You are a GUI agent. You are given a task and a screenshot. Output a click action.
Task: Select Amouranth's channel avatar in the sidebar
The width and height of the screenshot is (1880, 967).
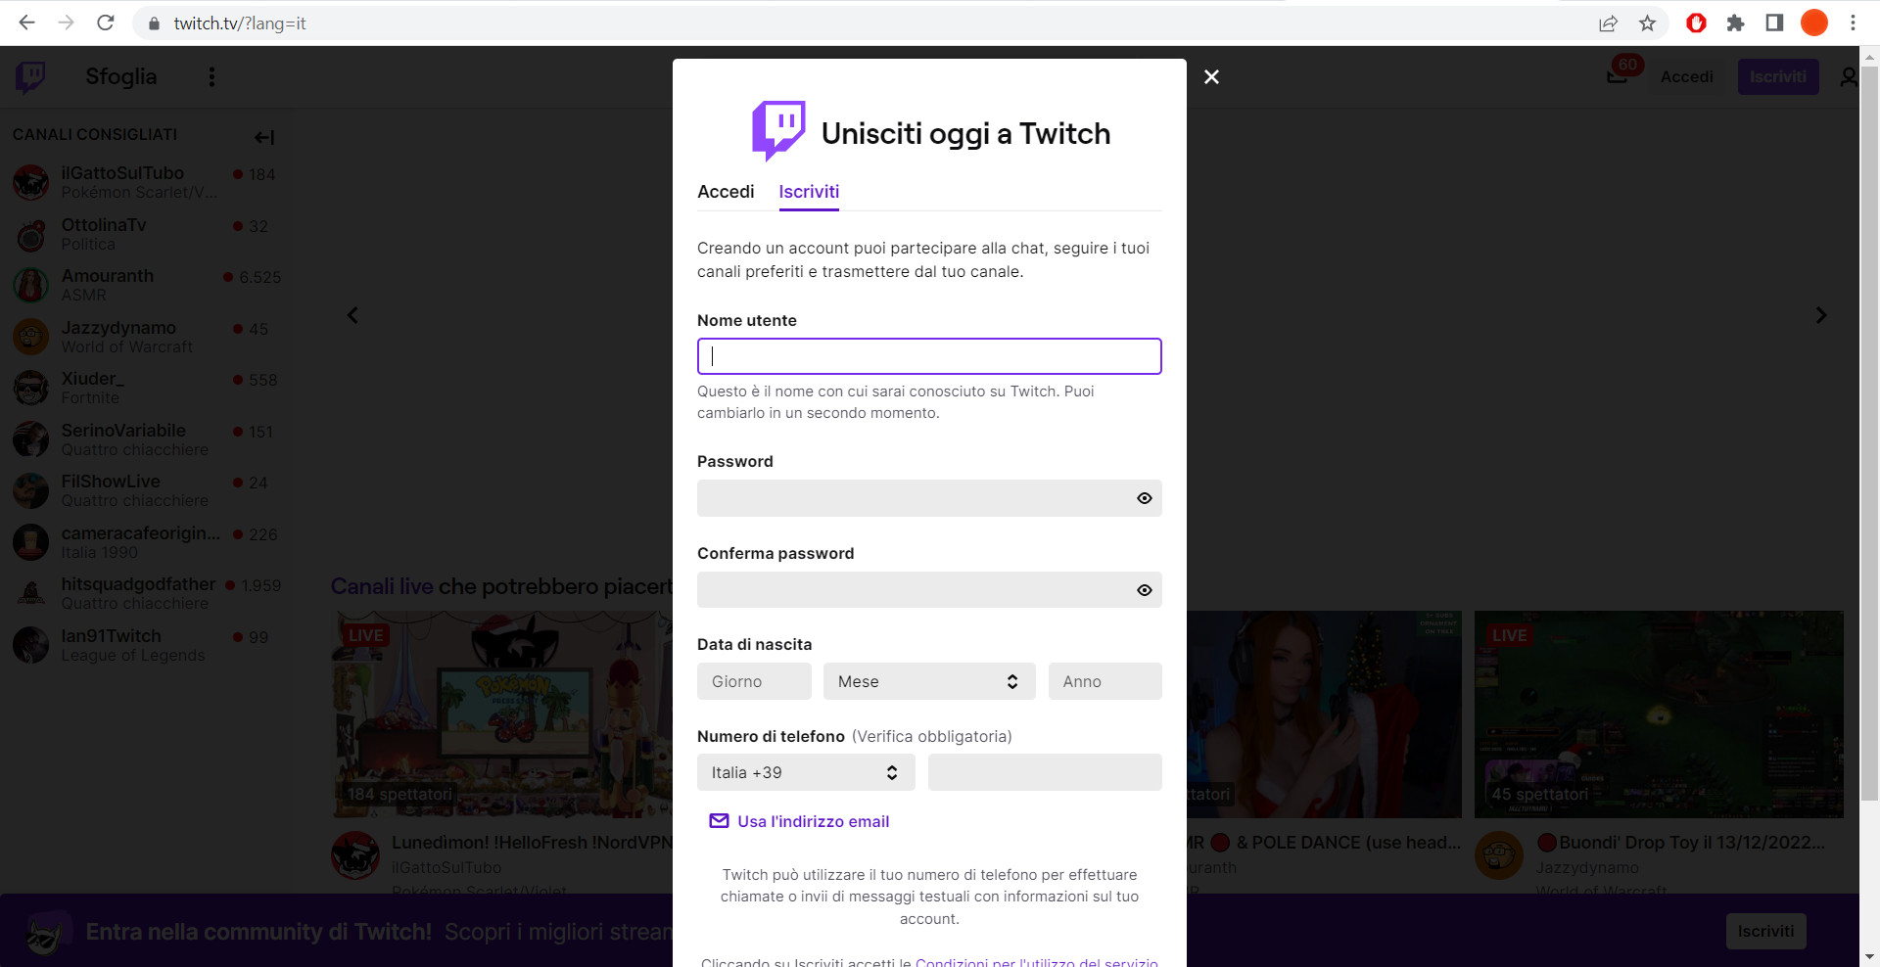click(31, 285)
